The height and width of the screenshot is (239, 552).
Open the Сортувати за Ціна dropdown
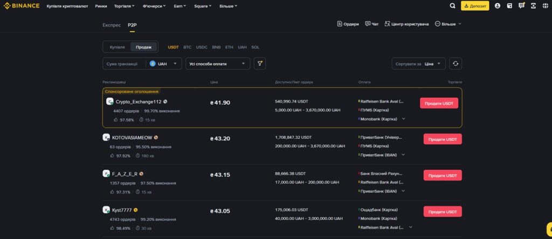418,64
